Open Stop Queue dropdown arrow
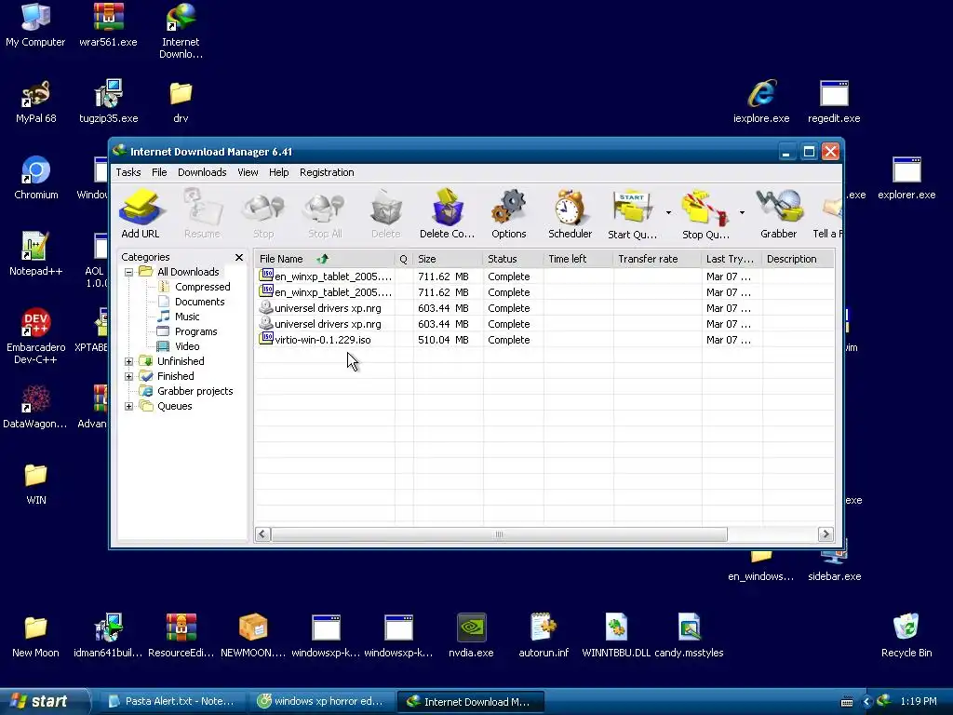The height and width of the screenshot is (715, 953). click(742, 213)
